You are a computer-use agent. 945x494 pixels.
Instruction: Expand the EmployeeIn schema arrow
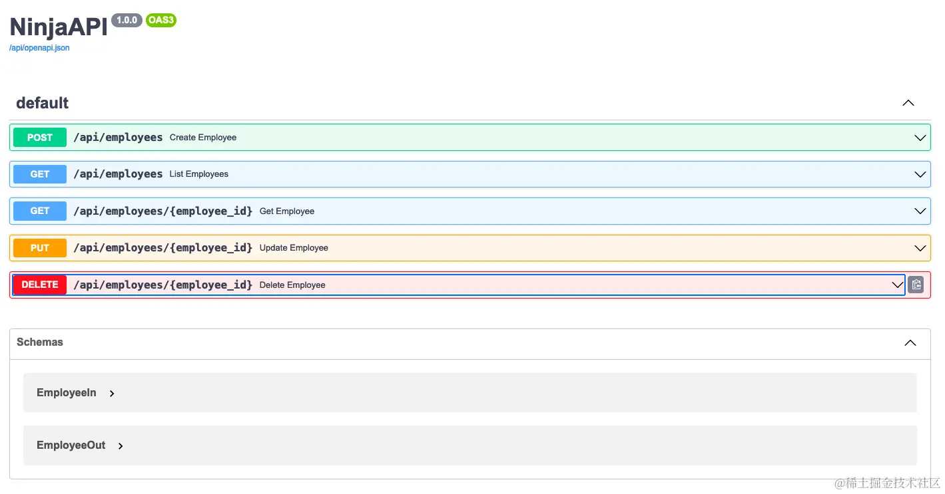click(x=112, y=394)
